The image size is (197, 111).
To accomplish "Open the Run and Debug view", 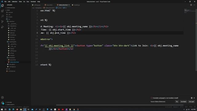I will click(2, 27).
